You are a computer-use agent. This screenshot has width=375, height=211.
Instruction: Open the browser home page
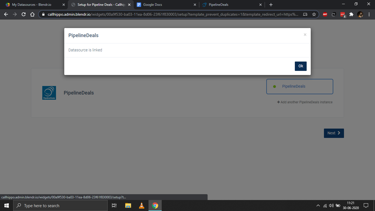(32, 14)
